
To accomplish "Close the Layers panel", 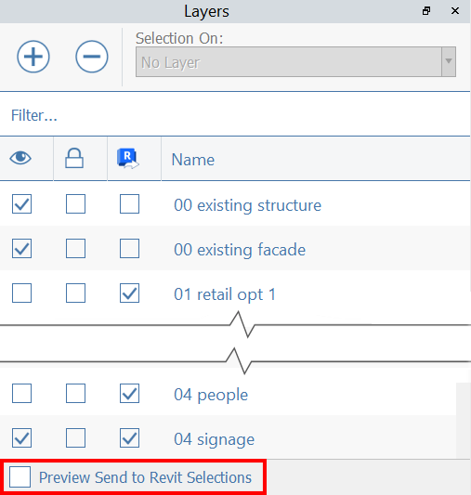I will pos(455,11).
